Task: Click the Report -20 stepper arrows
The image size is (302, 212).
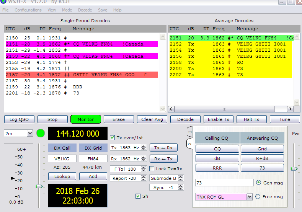Action: (x=144, y=178)
